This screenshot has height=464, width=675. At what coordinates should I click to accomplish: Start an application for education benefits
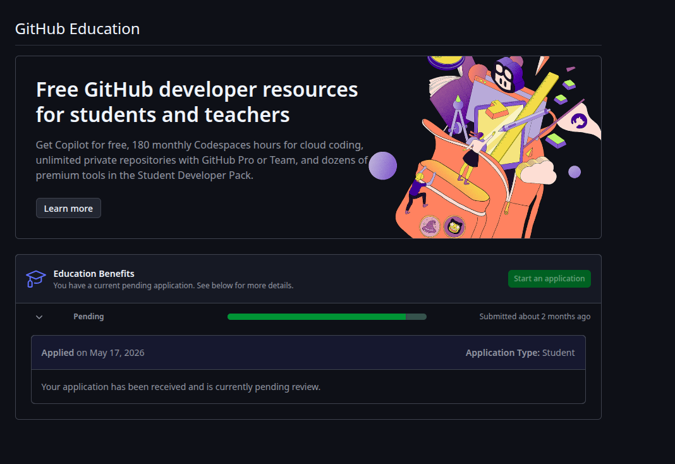tap(549, 279)
